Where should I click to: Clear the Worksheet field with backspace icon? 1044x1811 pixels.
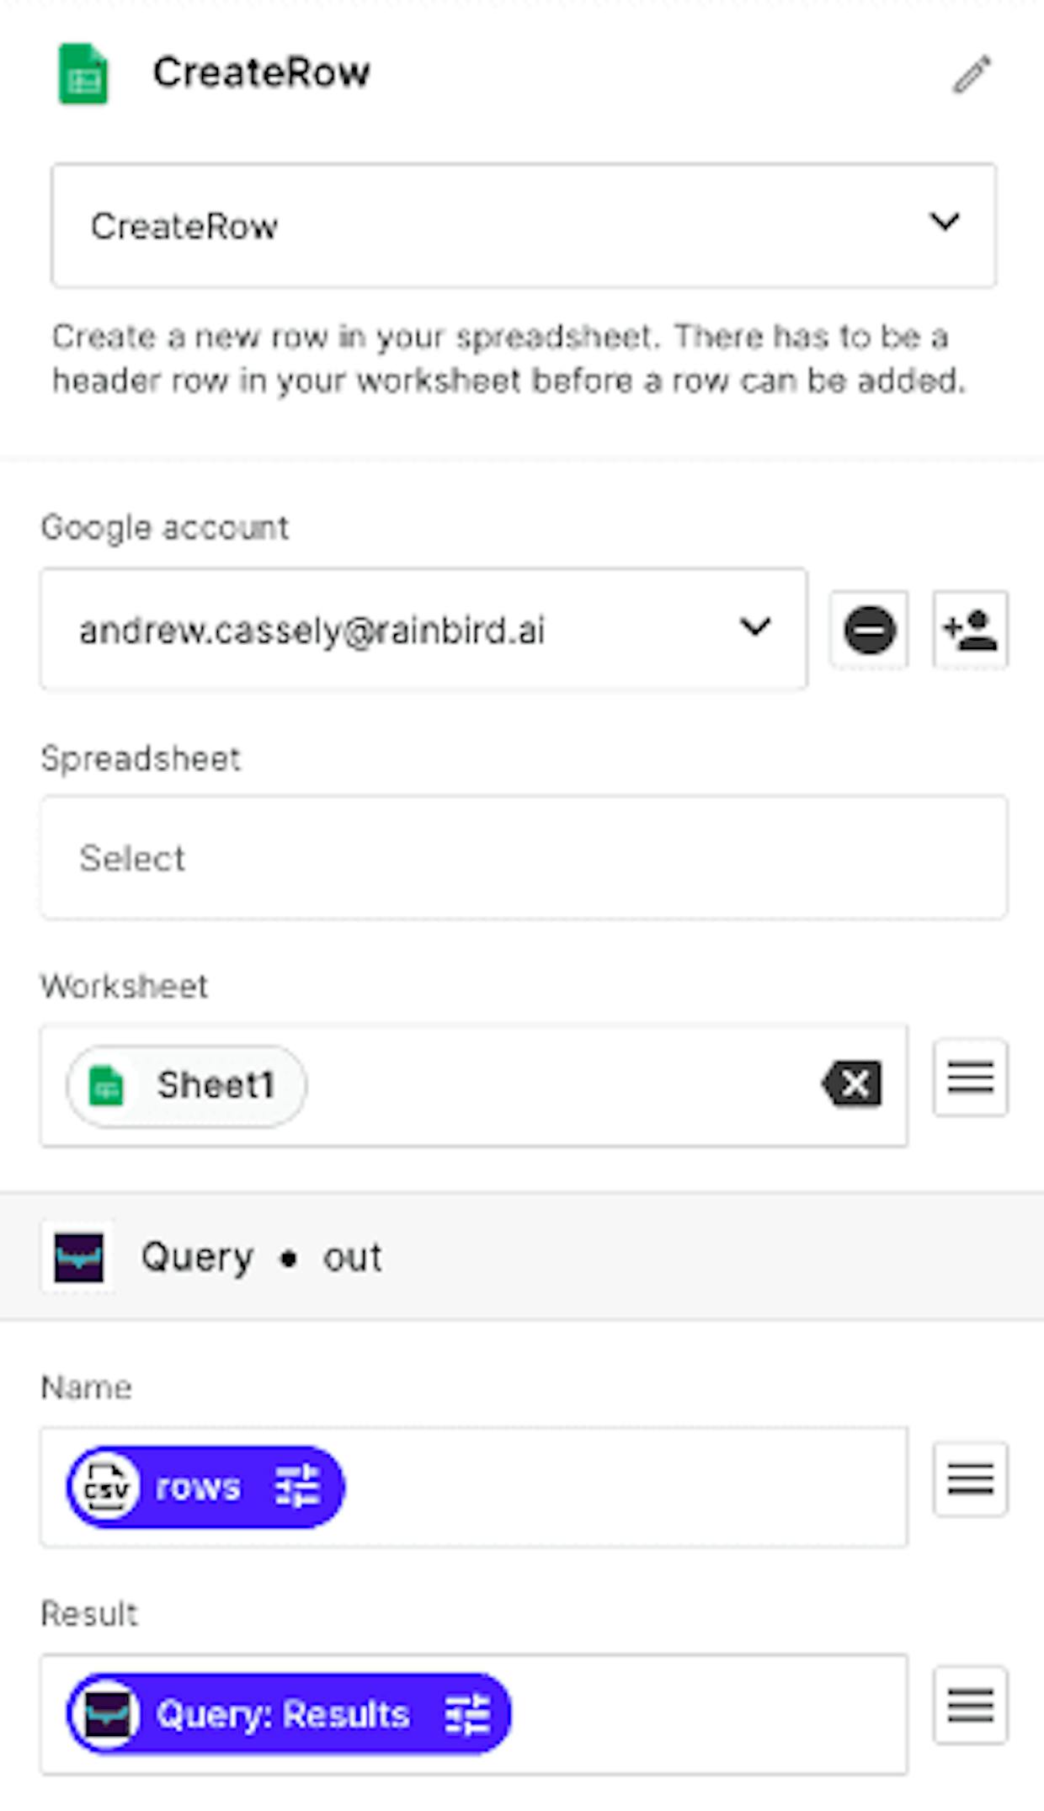click(x=852, y=1084)
